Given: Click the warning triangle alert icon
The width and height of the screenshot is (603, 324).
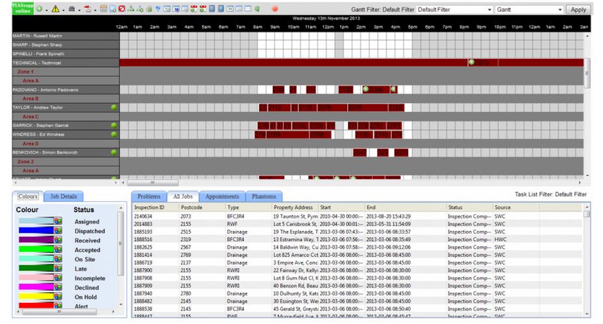Looking at the screenshot, I should (55, 9).
